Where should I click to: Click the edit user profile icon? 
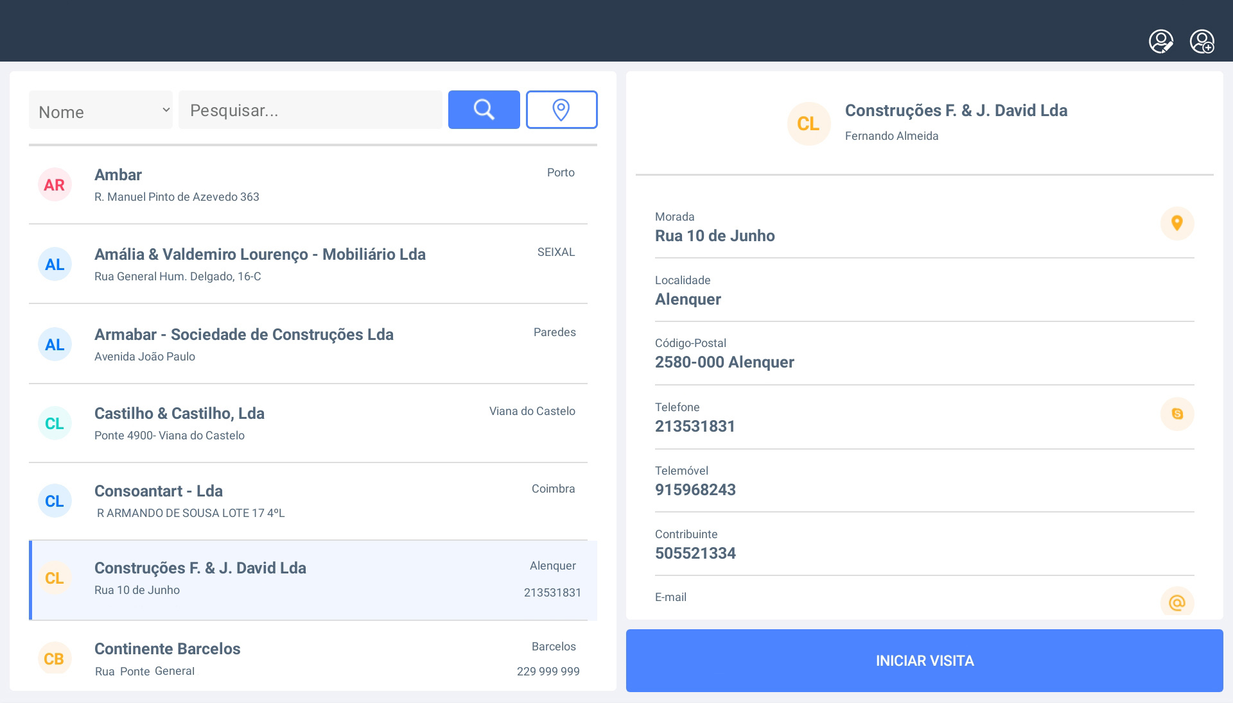pos(1160,42)
